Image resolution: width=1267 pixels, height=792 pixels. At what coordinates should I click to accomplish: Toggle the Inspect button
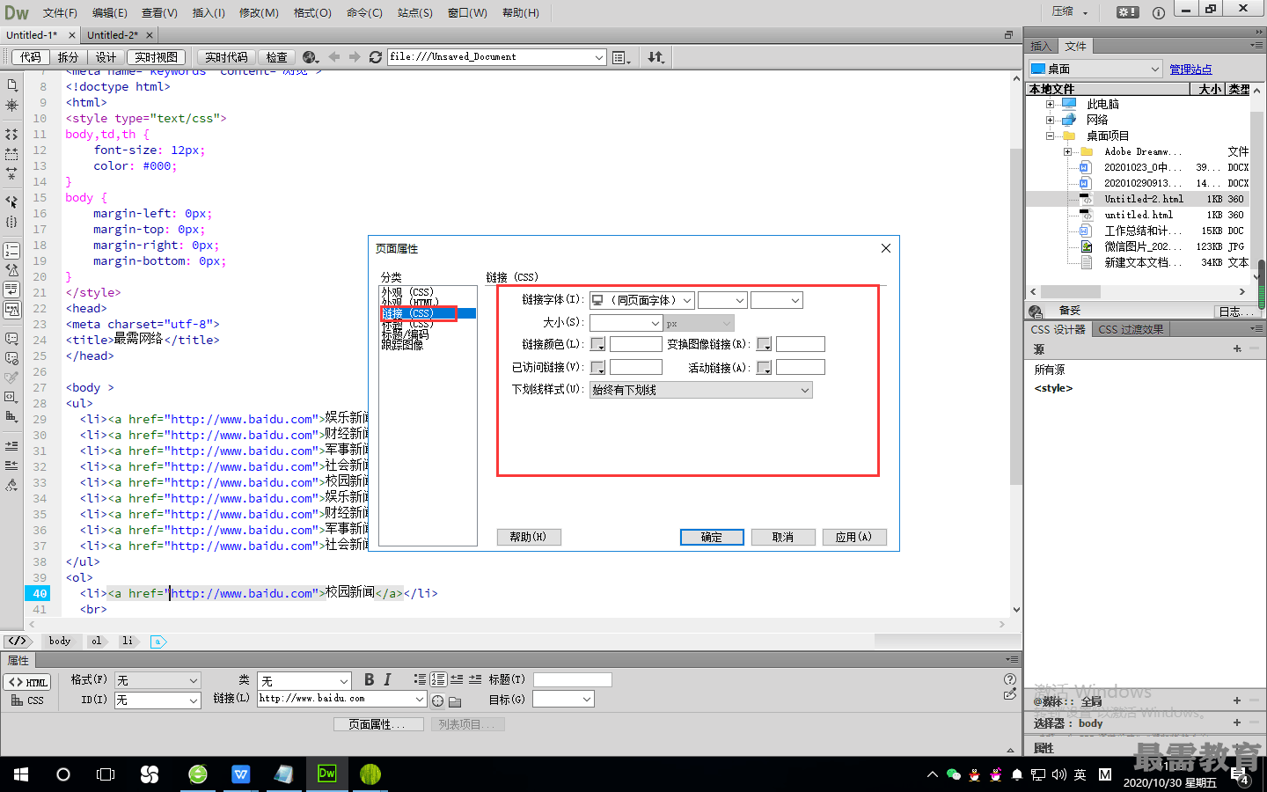click(x=276, y=57)
